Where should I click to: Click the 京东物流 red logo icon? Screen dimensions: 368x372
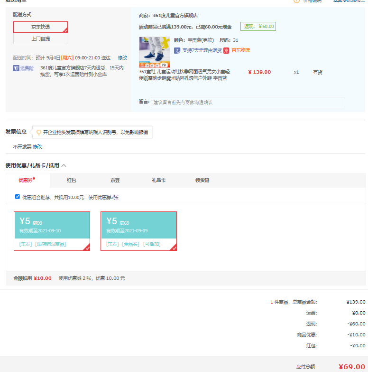pyautogui.click(x=226, y=50)
